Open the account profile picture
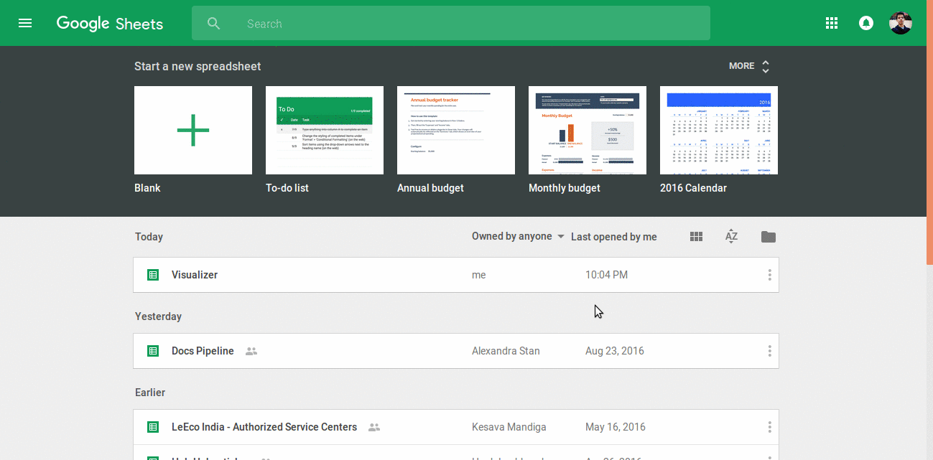The image size is (933, 460). tap(901, 23)
